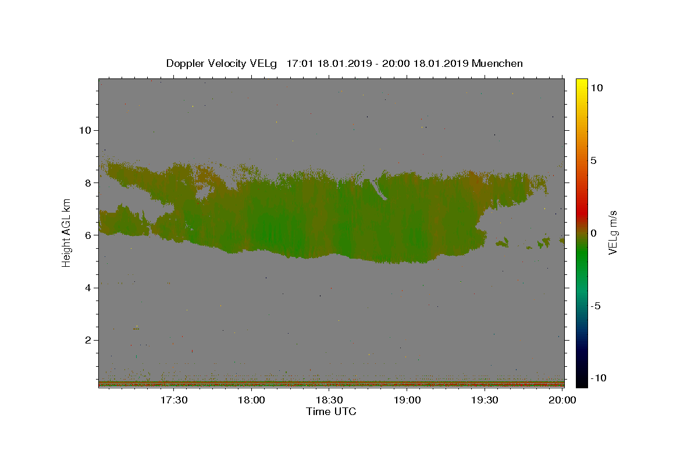
Task: Click the ground clutter band at the plot bottom
Action: pyautogui.click(x=332, y=384)
